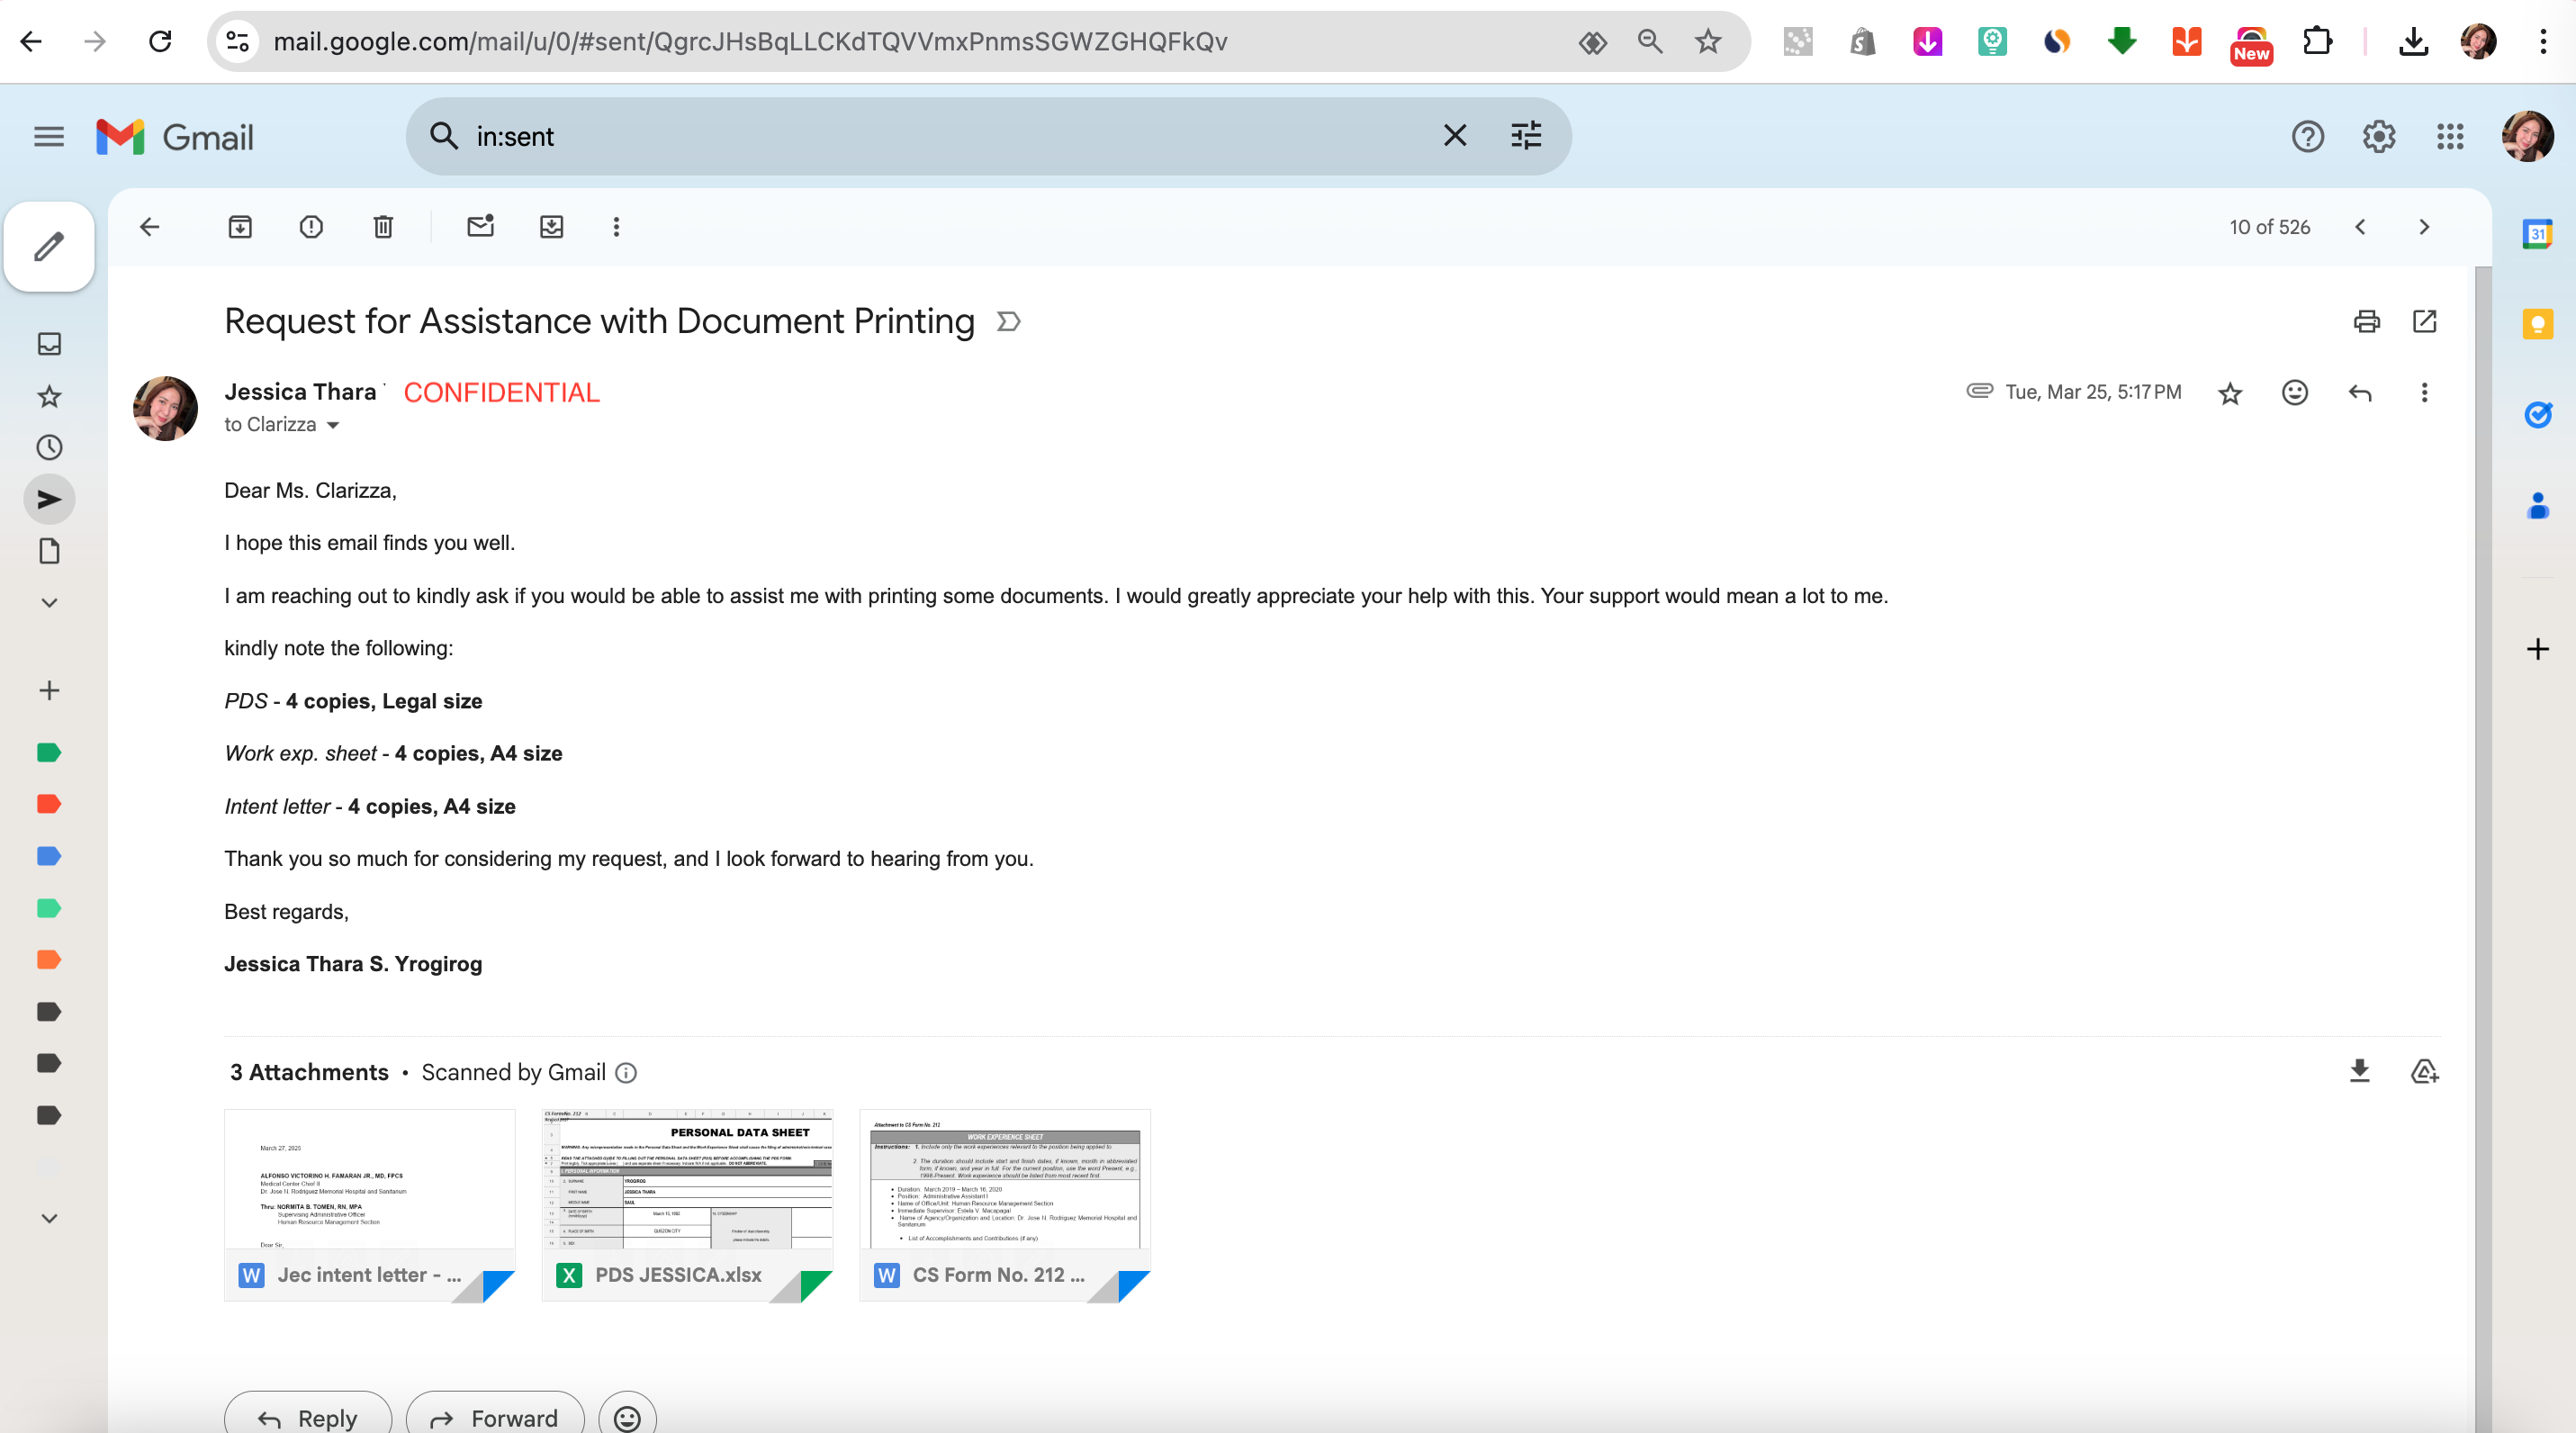Report this email as spam
Image resolution: width=2576 pixels, height=1433 pixels.
point(311,227)
